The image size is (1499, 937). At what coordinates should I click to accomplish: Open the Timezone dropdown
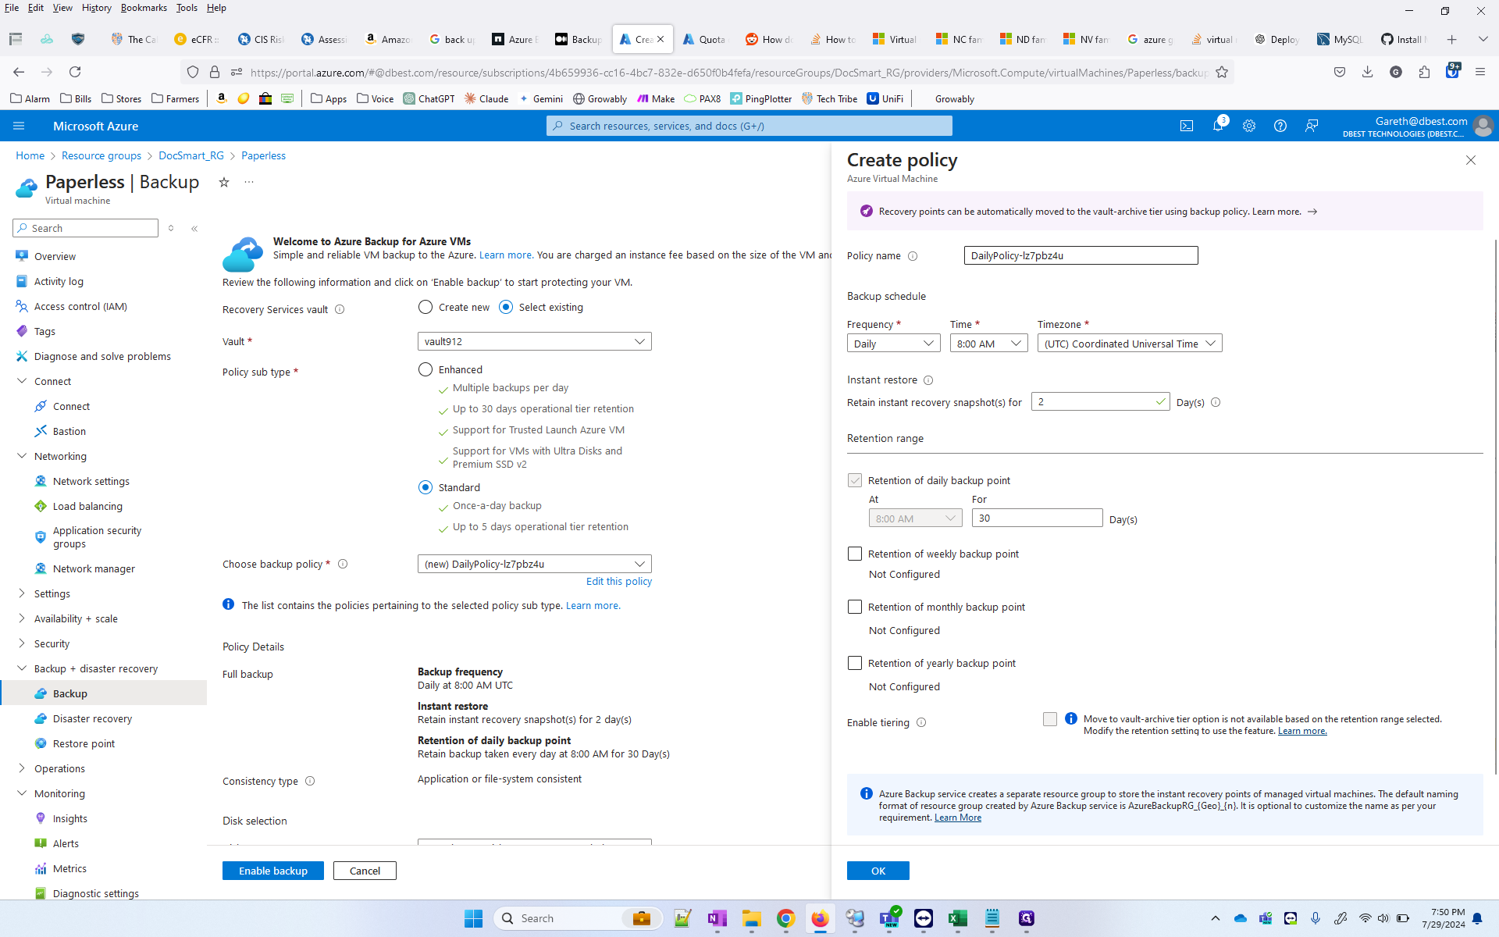[1129, 344]
